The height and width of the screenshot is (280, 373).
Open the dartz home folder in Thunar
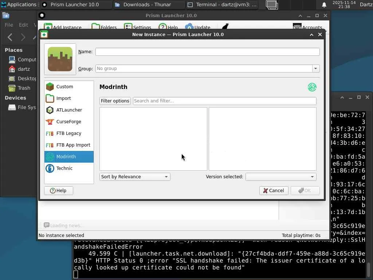tap(19, 69)
